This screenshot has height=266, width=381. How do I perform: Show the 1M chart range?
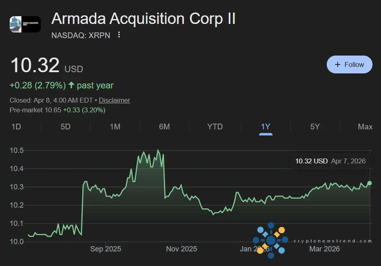point(115,127)
